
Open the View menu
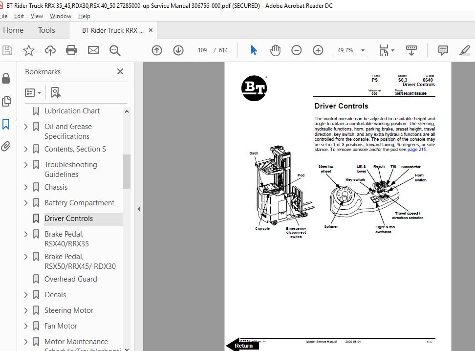tap(37, 16)
